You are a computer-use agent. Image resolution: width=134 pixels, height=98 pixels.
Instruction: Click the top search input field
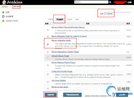(x=91, y=2)
